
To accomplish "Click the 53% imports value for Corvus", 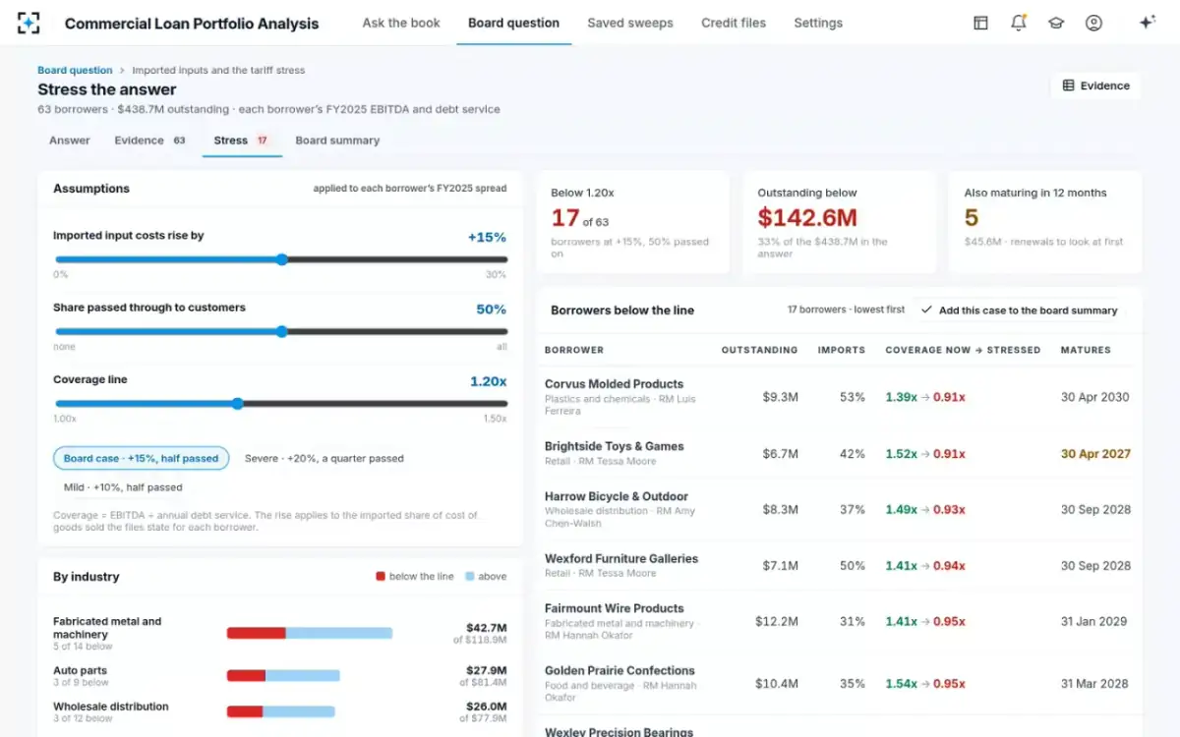I will (x=853, y=397).
